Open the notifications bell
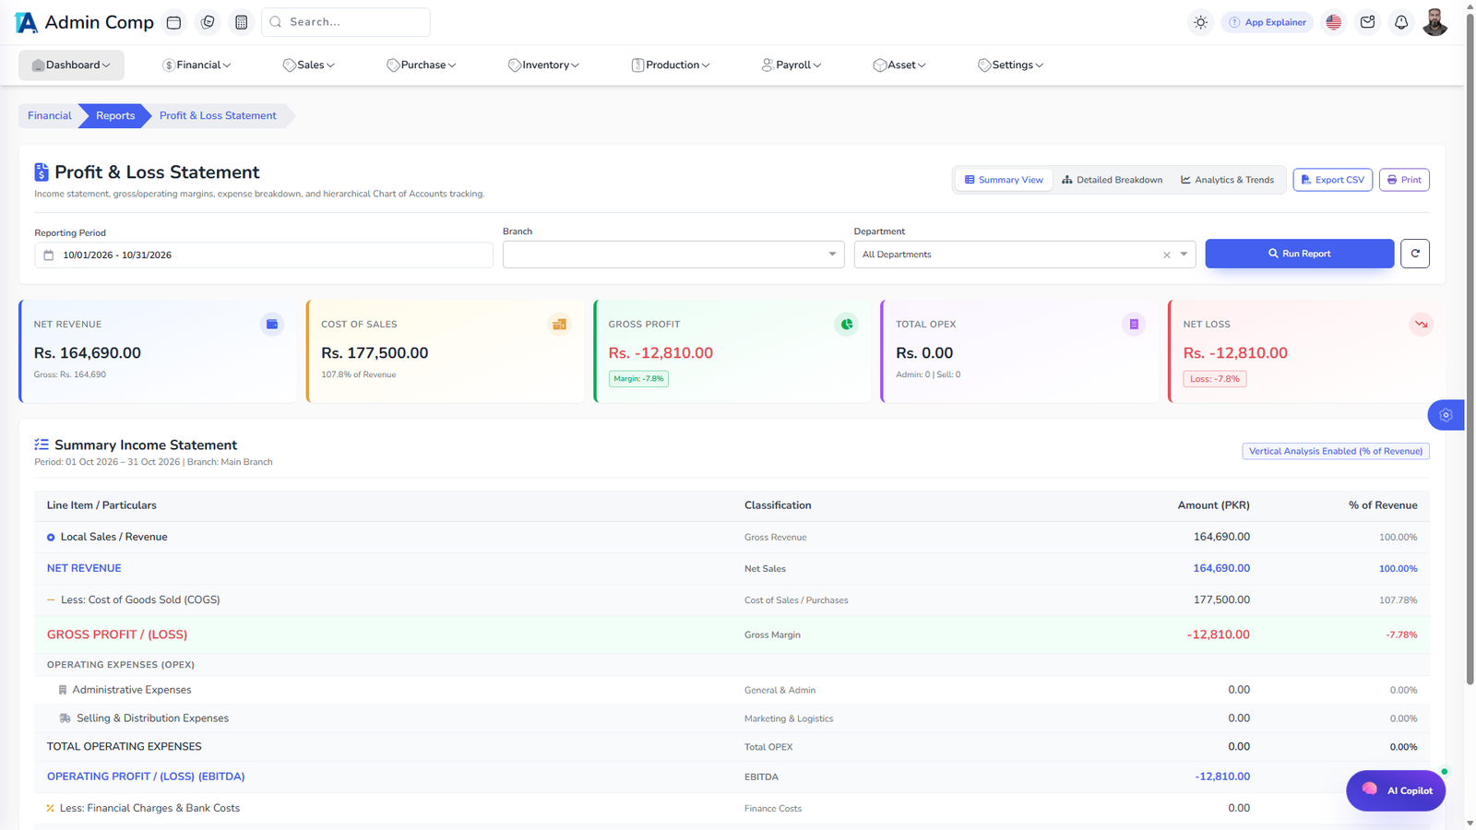 coord(1401,22)
